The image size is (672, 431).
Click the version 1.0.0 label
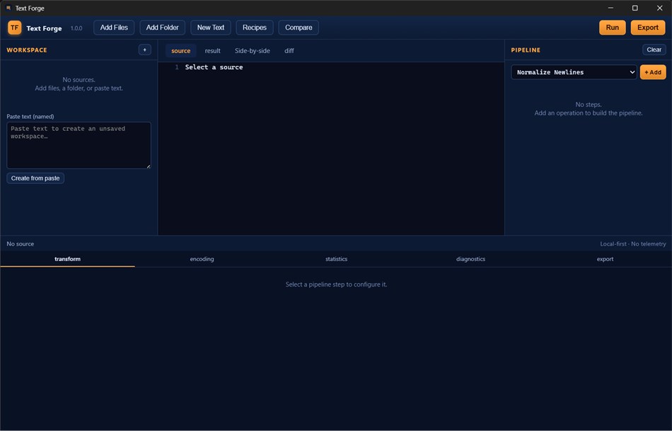pyautogui.click(x=76, y=28)
